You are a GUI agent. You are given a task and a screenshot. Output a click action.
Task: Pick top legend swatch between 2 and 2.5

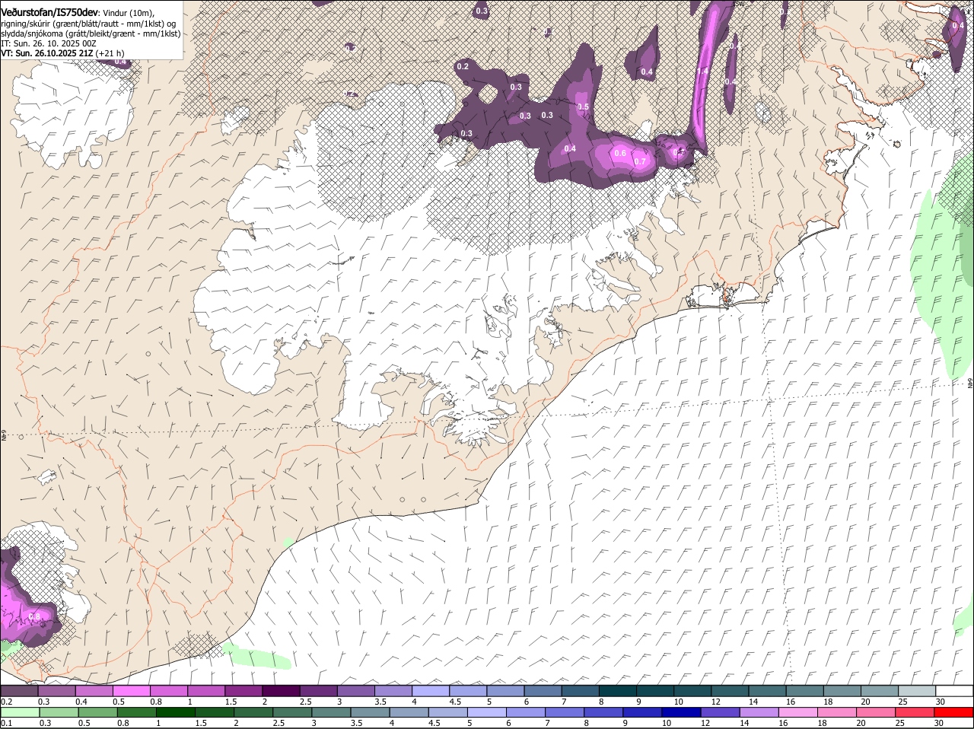[281, 690]
